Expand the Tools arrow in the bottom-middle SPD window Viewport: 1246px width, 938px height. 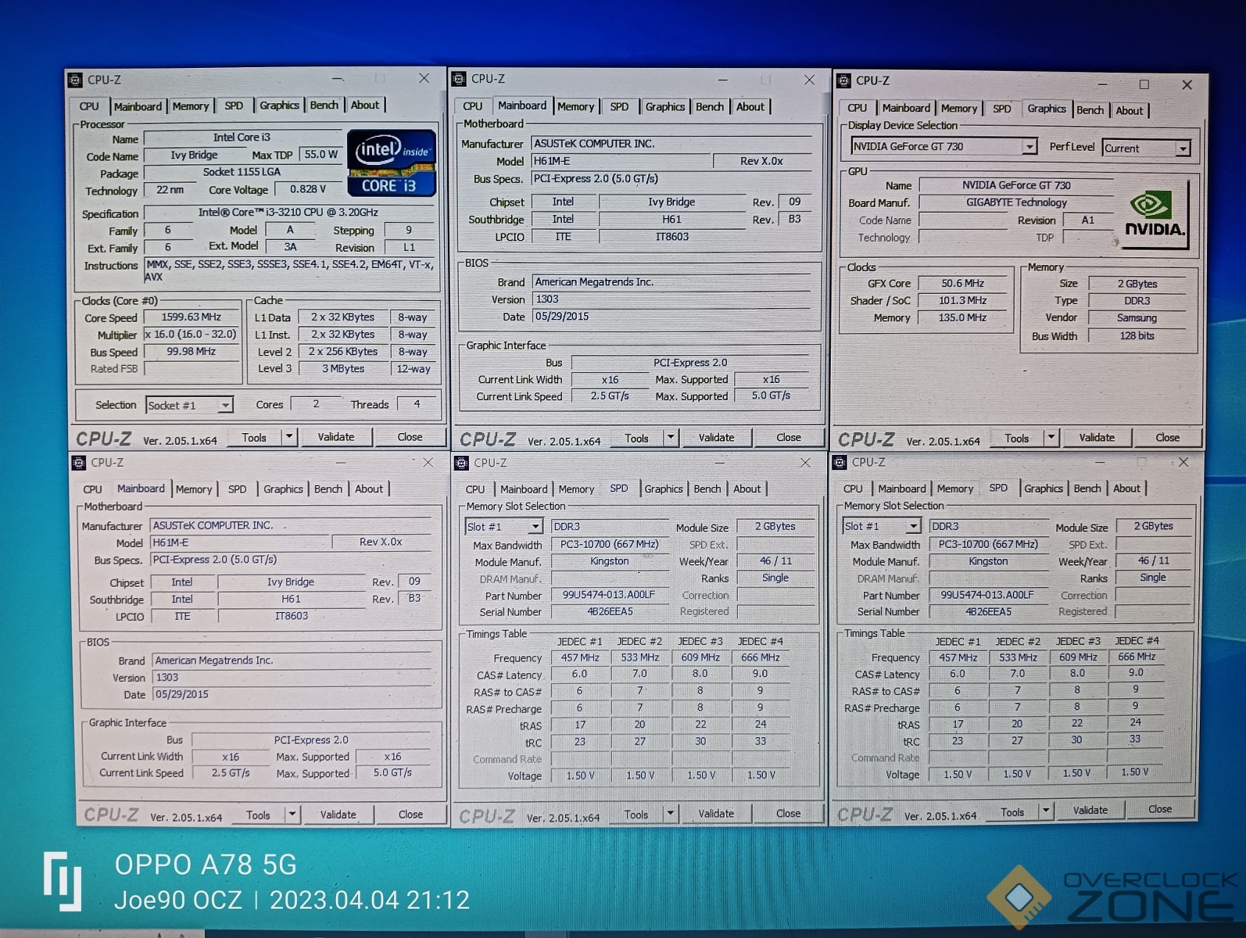coord(670,814)
